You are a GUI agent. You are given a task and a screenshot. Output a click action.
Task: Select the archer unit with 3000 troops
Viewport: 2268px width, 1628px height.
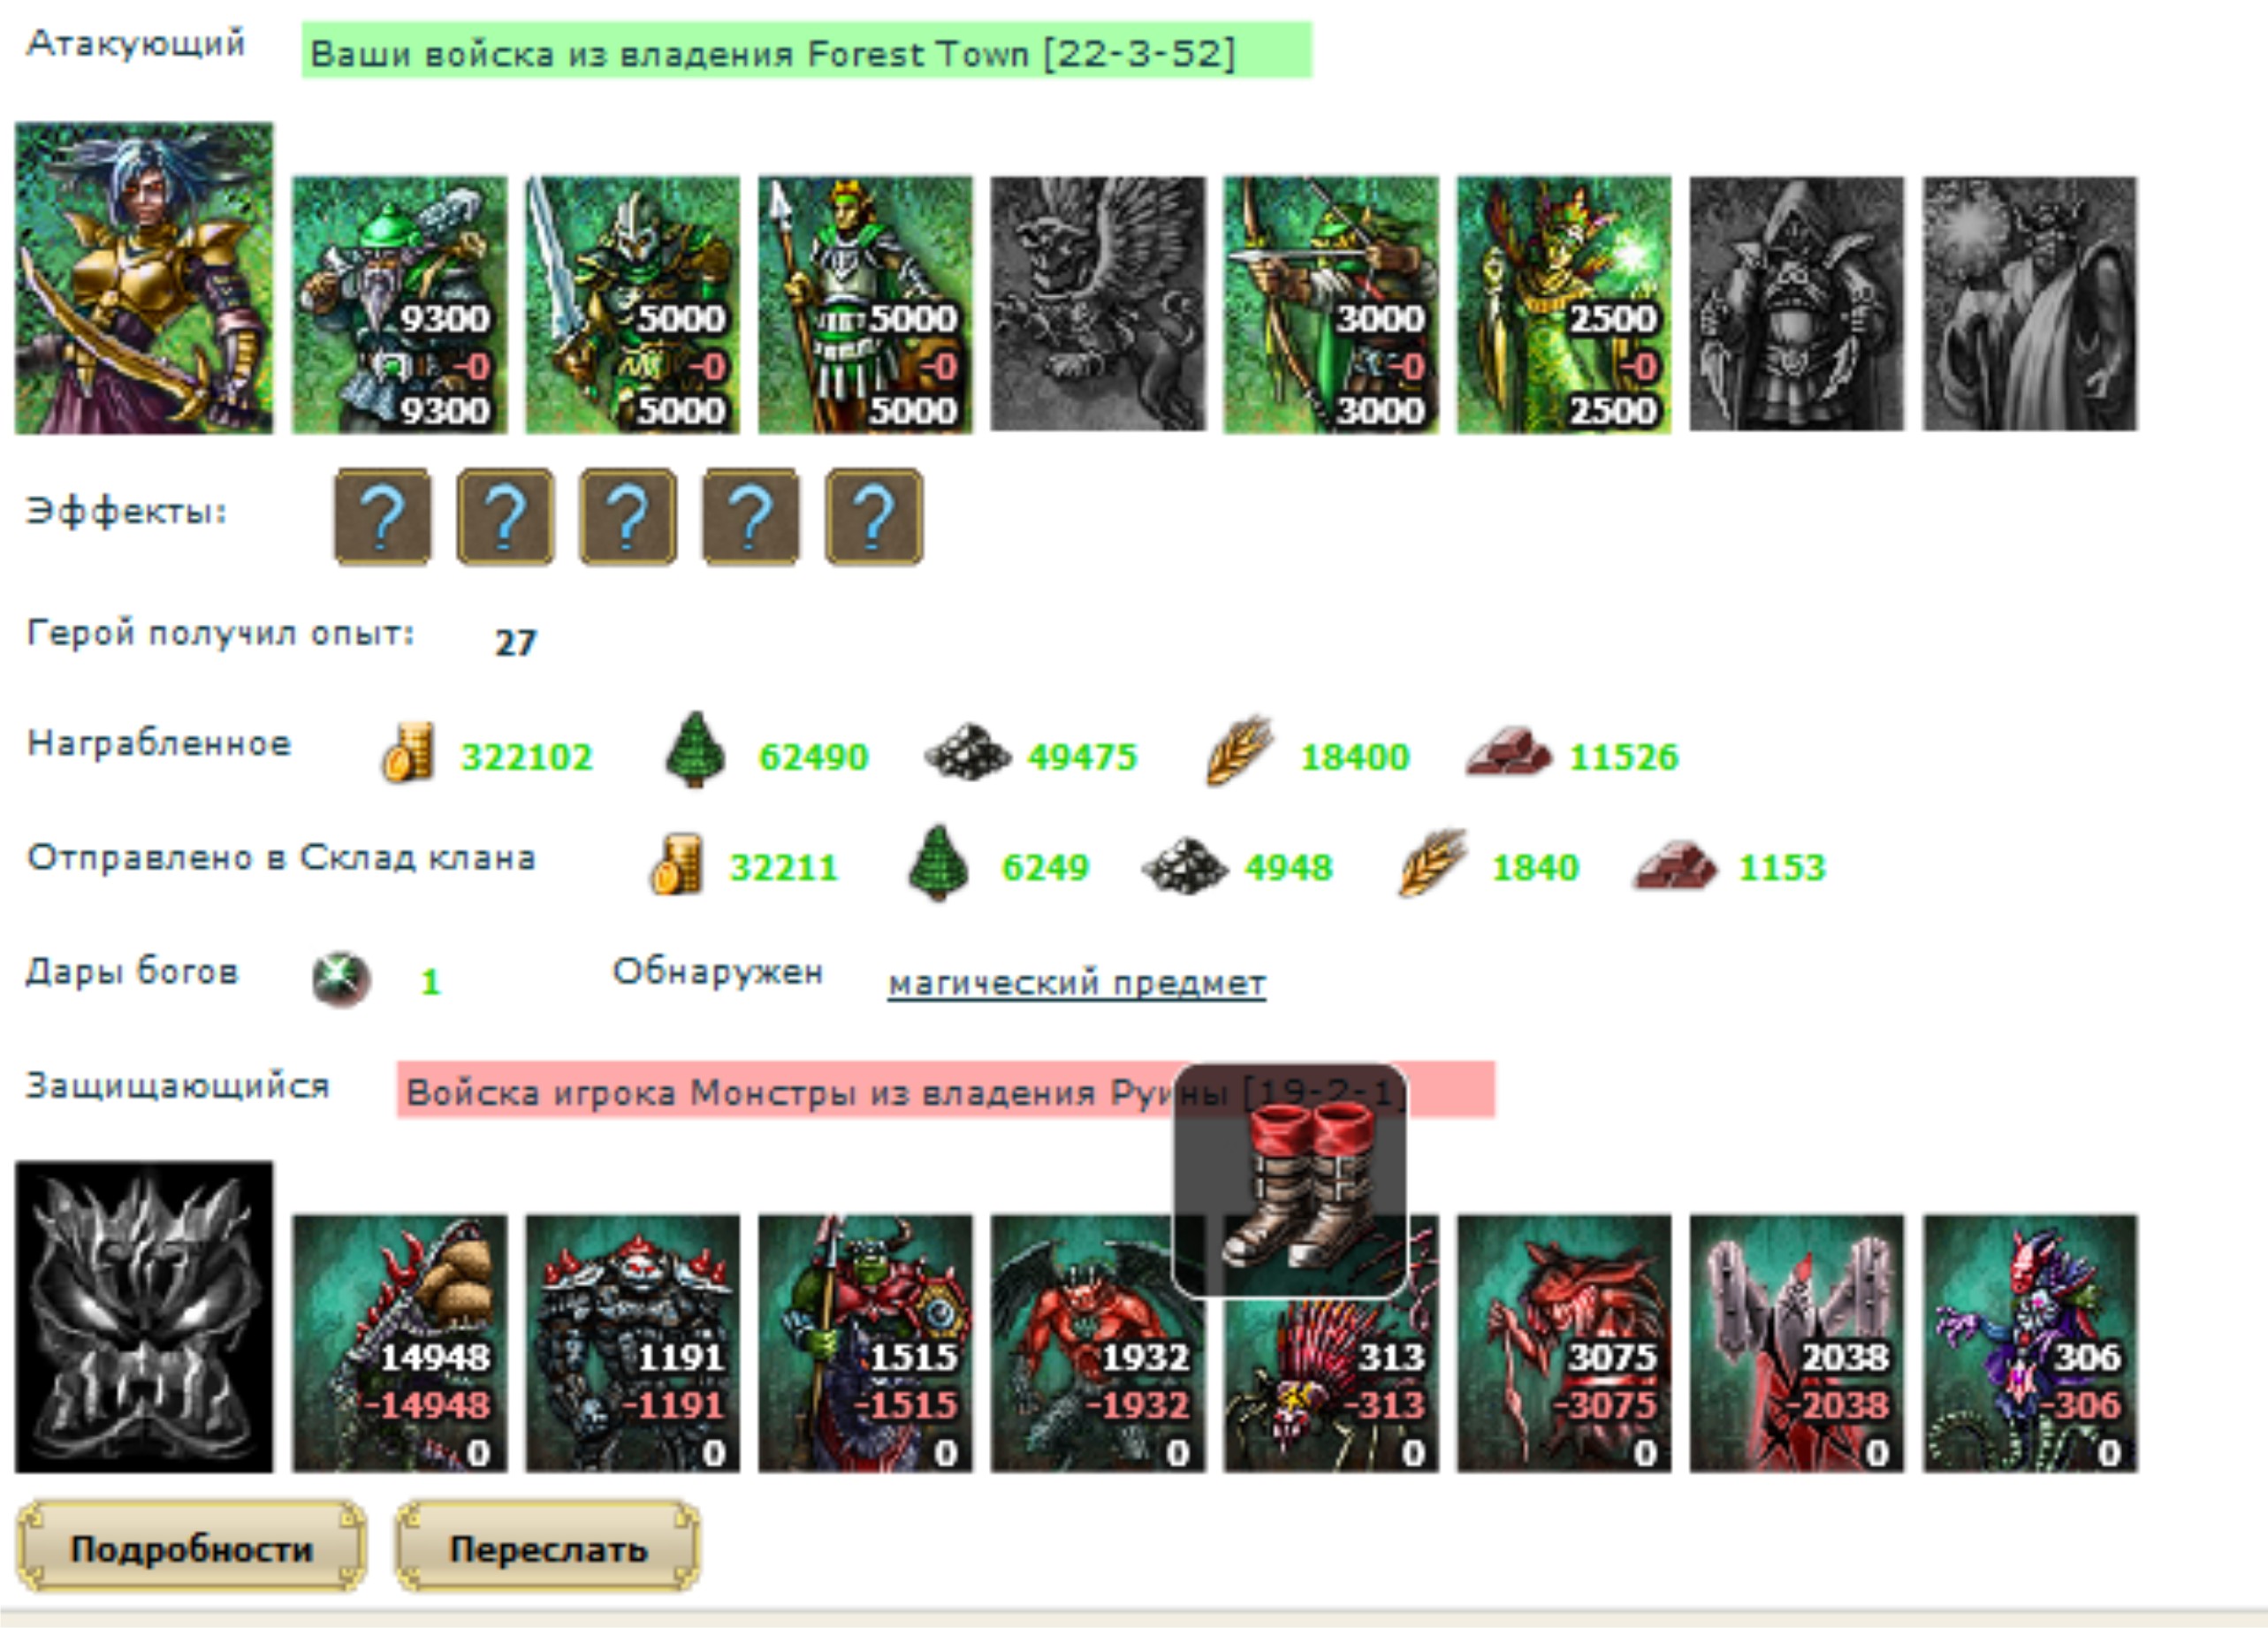(1331, 305)
